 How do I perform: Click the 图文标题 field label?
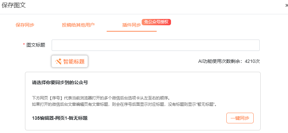click(36, 45)
